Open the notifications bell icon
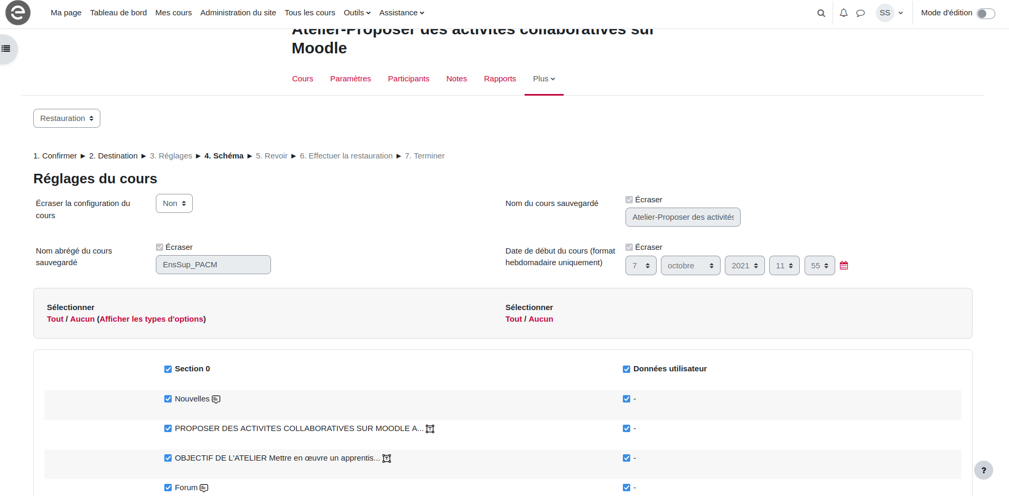The width and height of the screenshot is (1009, 496). (844, 13)
